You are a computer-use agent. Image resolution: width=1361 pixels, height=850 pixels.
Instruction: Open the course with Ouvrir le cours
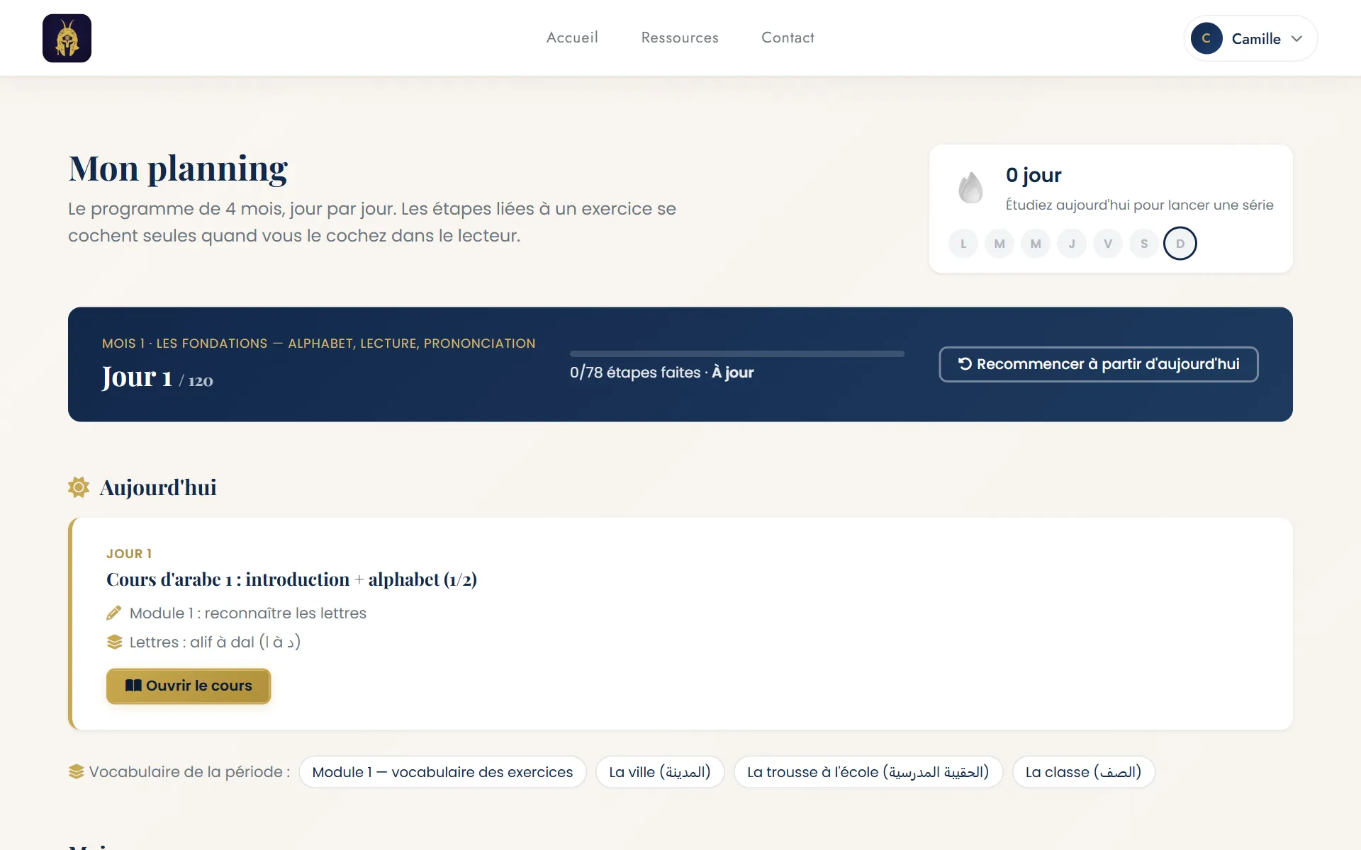click(189, 686)
